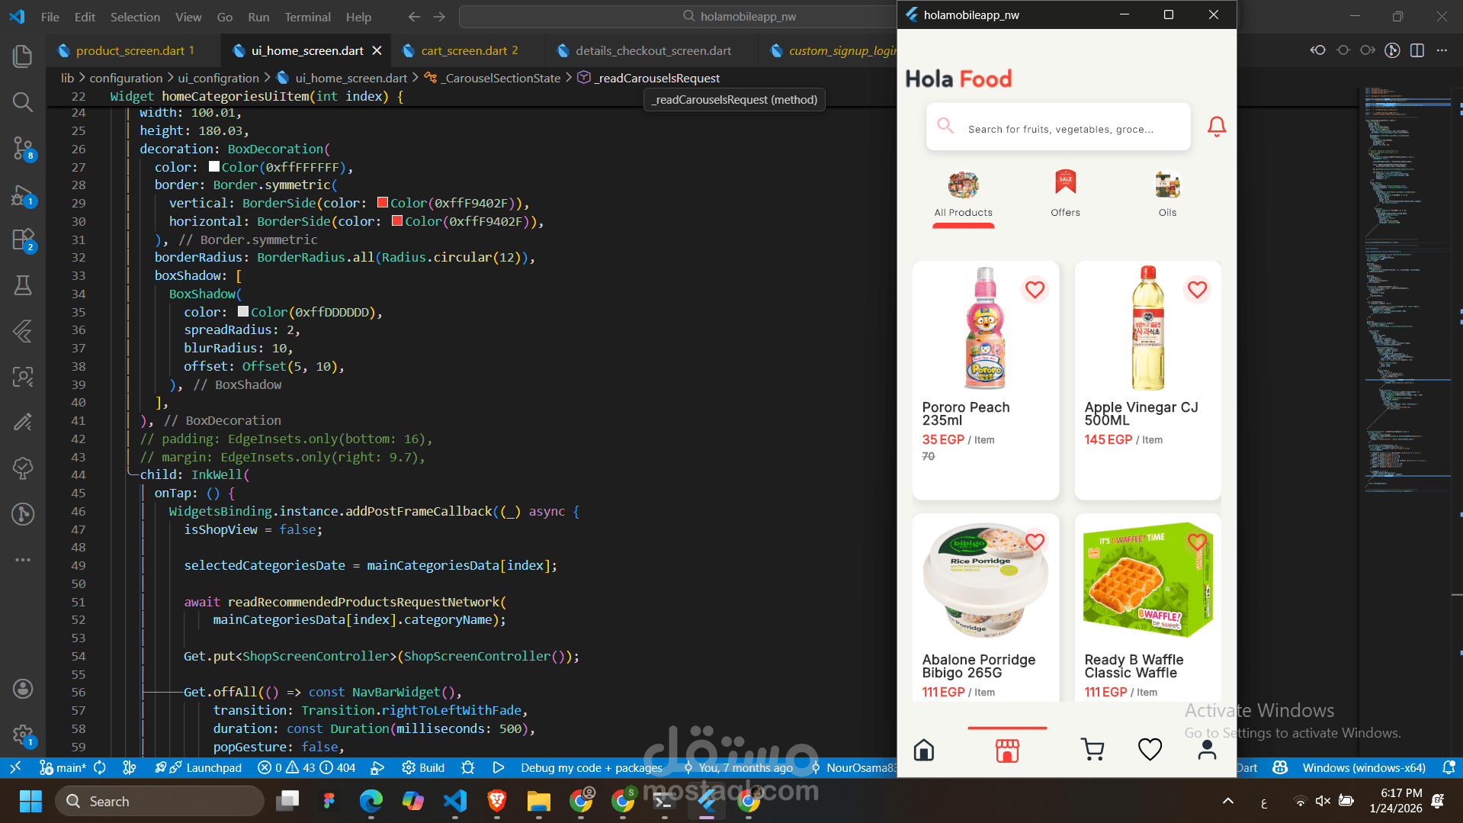Open the Cart icon in app bottom navigation
Screen dimensions: 1463x823
1092,750
